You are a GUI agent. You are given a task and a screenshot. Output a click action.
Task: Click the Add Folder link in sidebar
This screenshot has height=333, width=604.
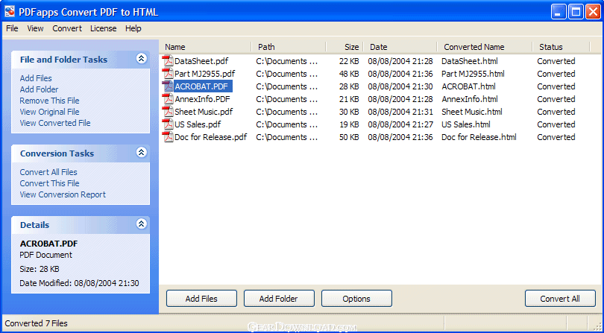[39, 89]
